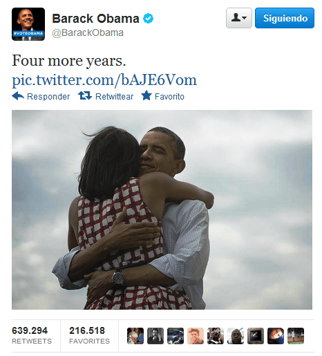Open the @BarackObama handle link

88,33
